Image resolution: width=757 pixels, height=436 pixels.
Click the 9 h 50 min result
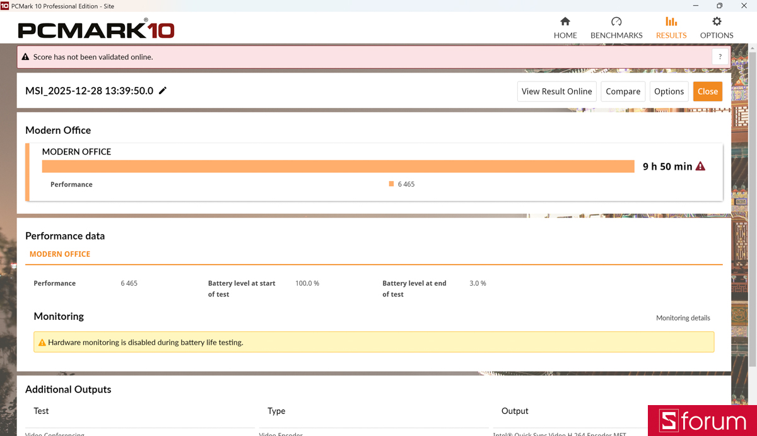coord(667,167)
